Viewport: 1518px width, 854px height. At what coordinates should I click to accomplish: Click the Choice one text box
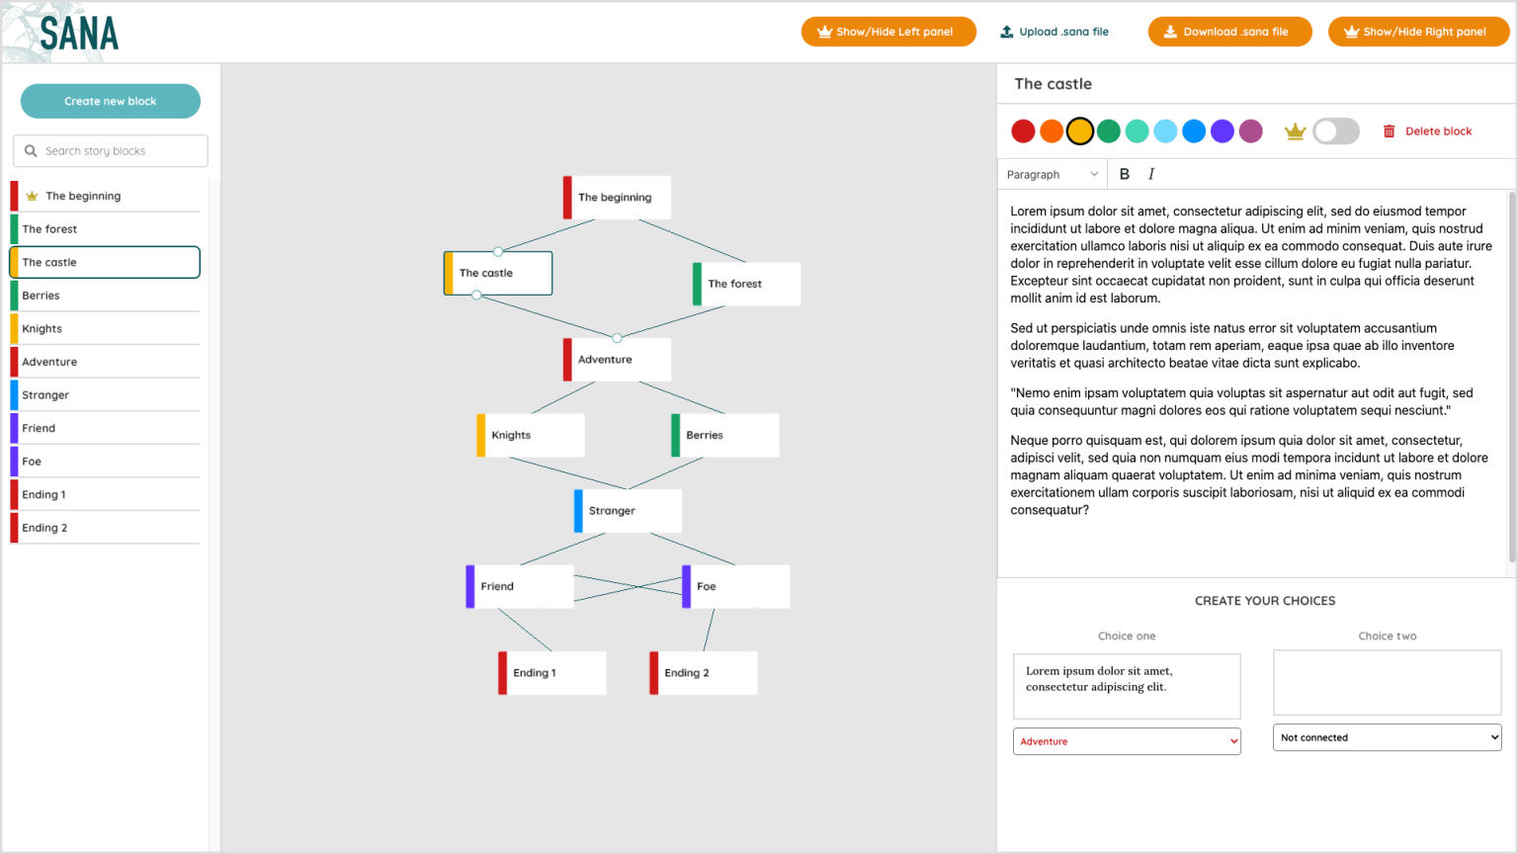click(1127, 686)
